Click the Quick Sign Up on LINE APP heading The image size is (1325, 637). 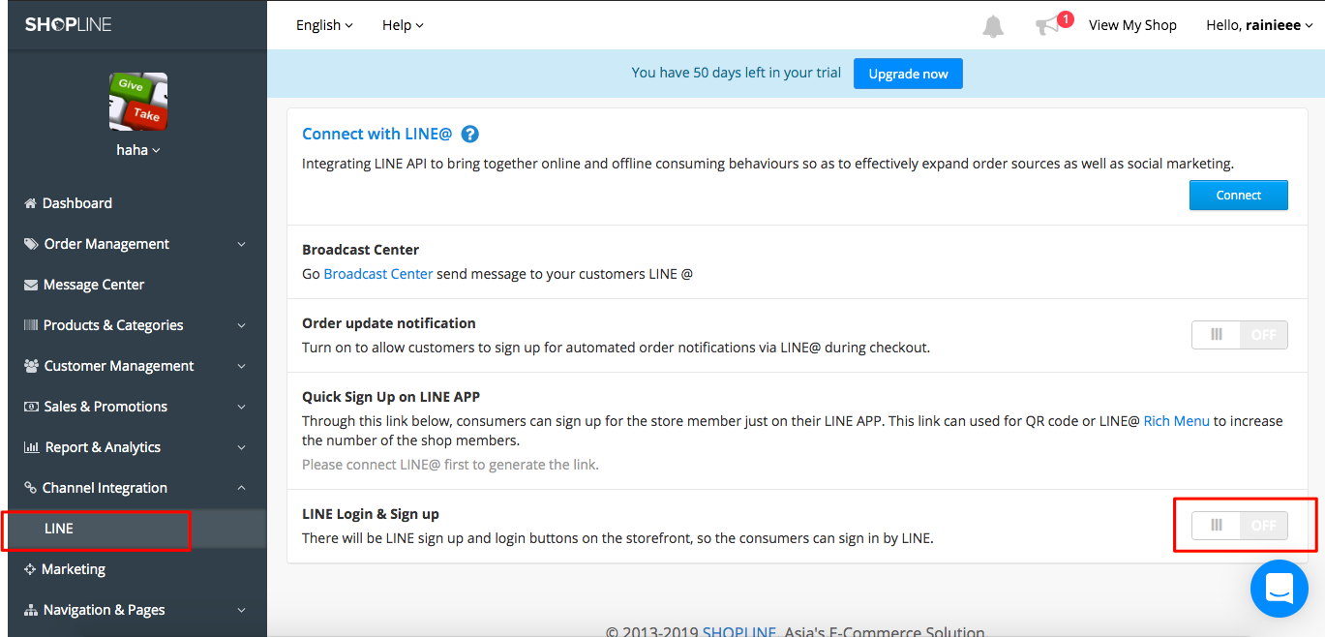(391, 397)
